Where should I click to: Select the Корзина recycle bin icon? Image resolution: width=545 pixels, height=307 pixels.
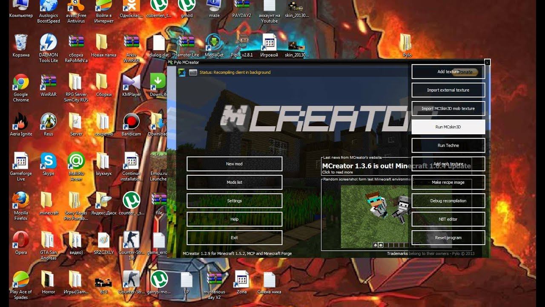click(21, 46)
